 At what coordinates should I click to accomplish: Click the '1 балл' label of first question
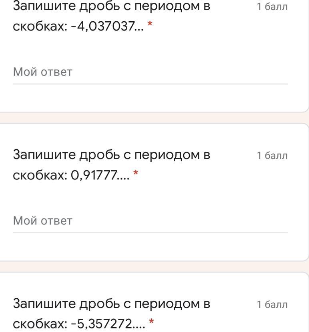click(272, 7)
